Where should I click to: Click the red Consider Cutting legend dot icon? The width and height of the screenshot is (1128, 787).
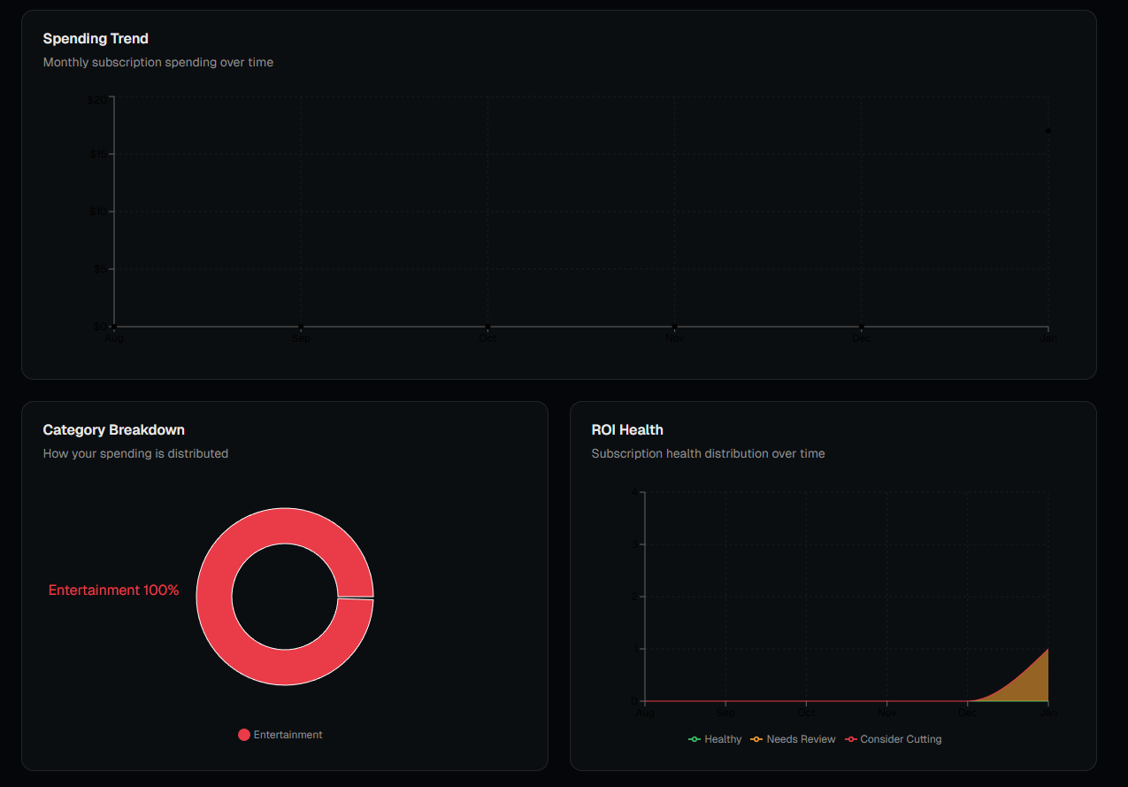850,739
